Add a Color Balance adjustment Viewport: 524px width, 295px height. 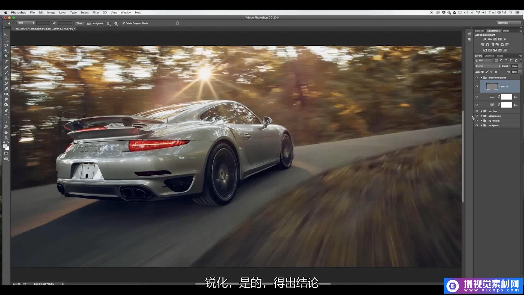(x=487, y=45)
